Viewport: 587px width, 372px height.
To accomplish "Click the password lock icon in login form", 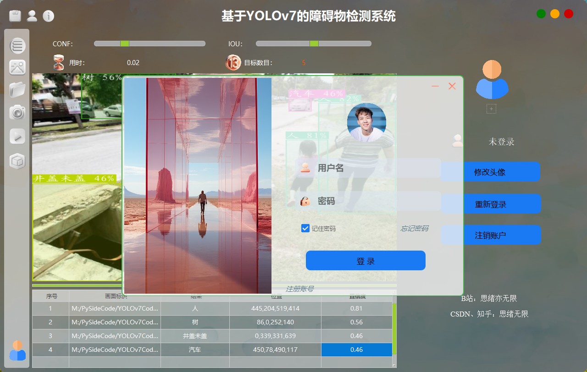I will (305, 201).
